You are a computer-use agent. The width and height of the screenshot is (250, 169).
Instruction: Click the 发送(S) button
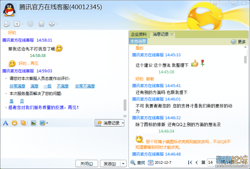[110, 164]
